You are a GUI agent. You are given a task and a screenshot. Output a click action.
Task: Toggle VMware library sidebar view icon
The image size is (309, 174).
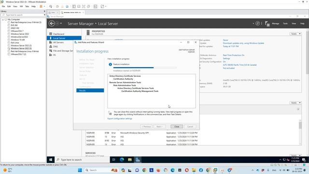click(x=74, y=6)
